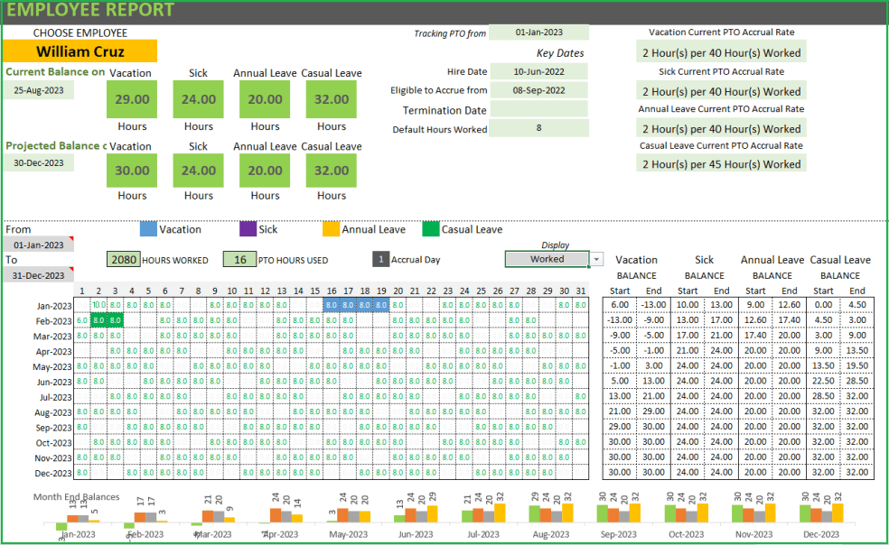This screenshot has height=545, width=889.
Task: Click the dark Accrual Day indicator box
Action: pyautogui.click(x=380, y=260)
